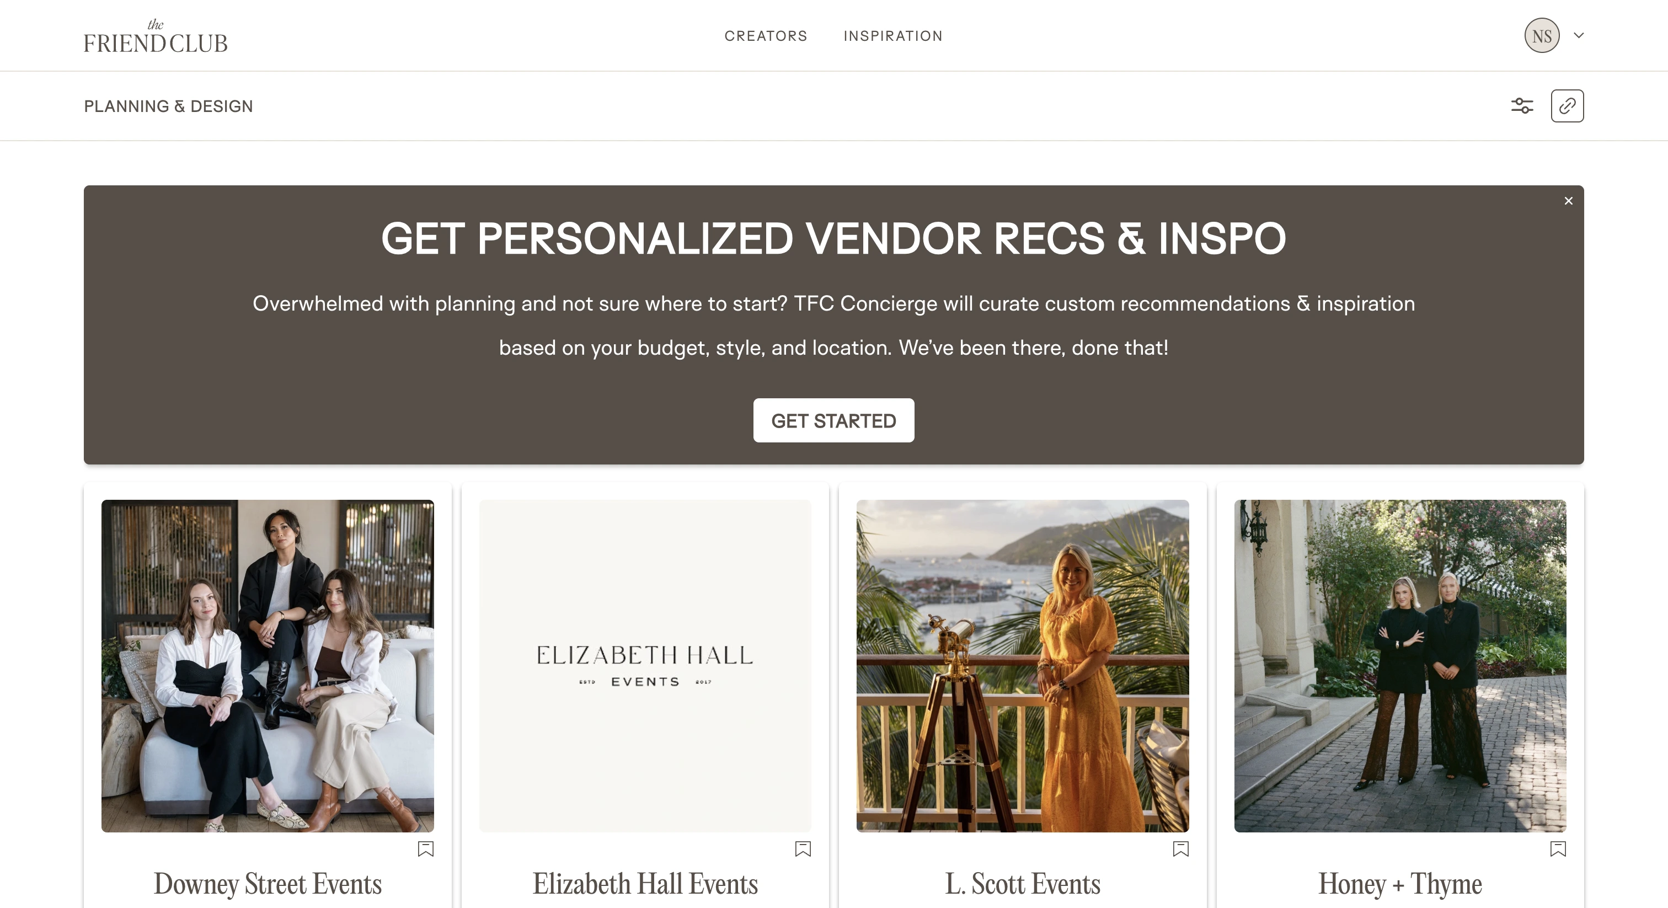1668x908 pixels.
Task: Bookmark the Honey + Thyme vendor
Action: pyautogui.click(x=1558, y=848)
